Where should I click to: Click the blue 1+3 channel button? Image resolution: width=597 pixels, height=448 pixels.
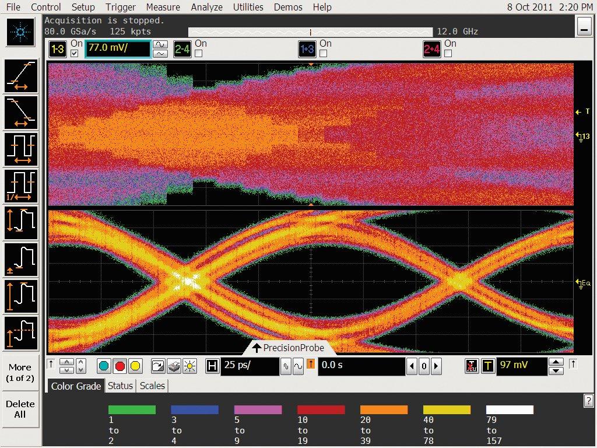coord(307,50)
